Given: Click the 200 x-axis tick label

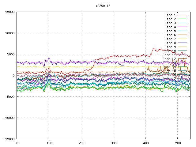Looking at the screenshot, I should coord(81,143).
